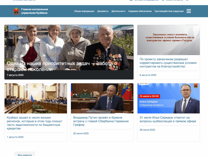Open the 'Документы' menu item
208x156 pixels.
(x=103, y=11)
